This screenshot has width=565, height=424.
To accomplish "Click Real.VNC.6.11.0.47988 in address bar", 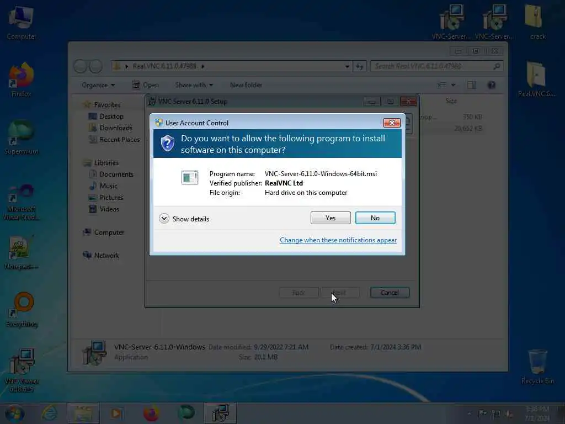I will [x=164, y=66].
